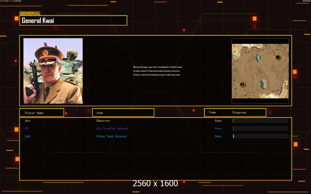Click the progress bar for player dts

tap(260, 121)
